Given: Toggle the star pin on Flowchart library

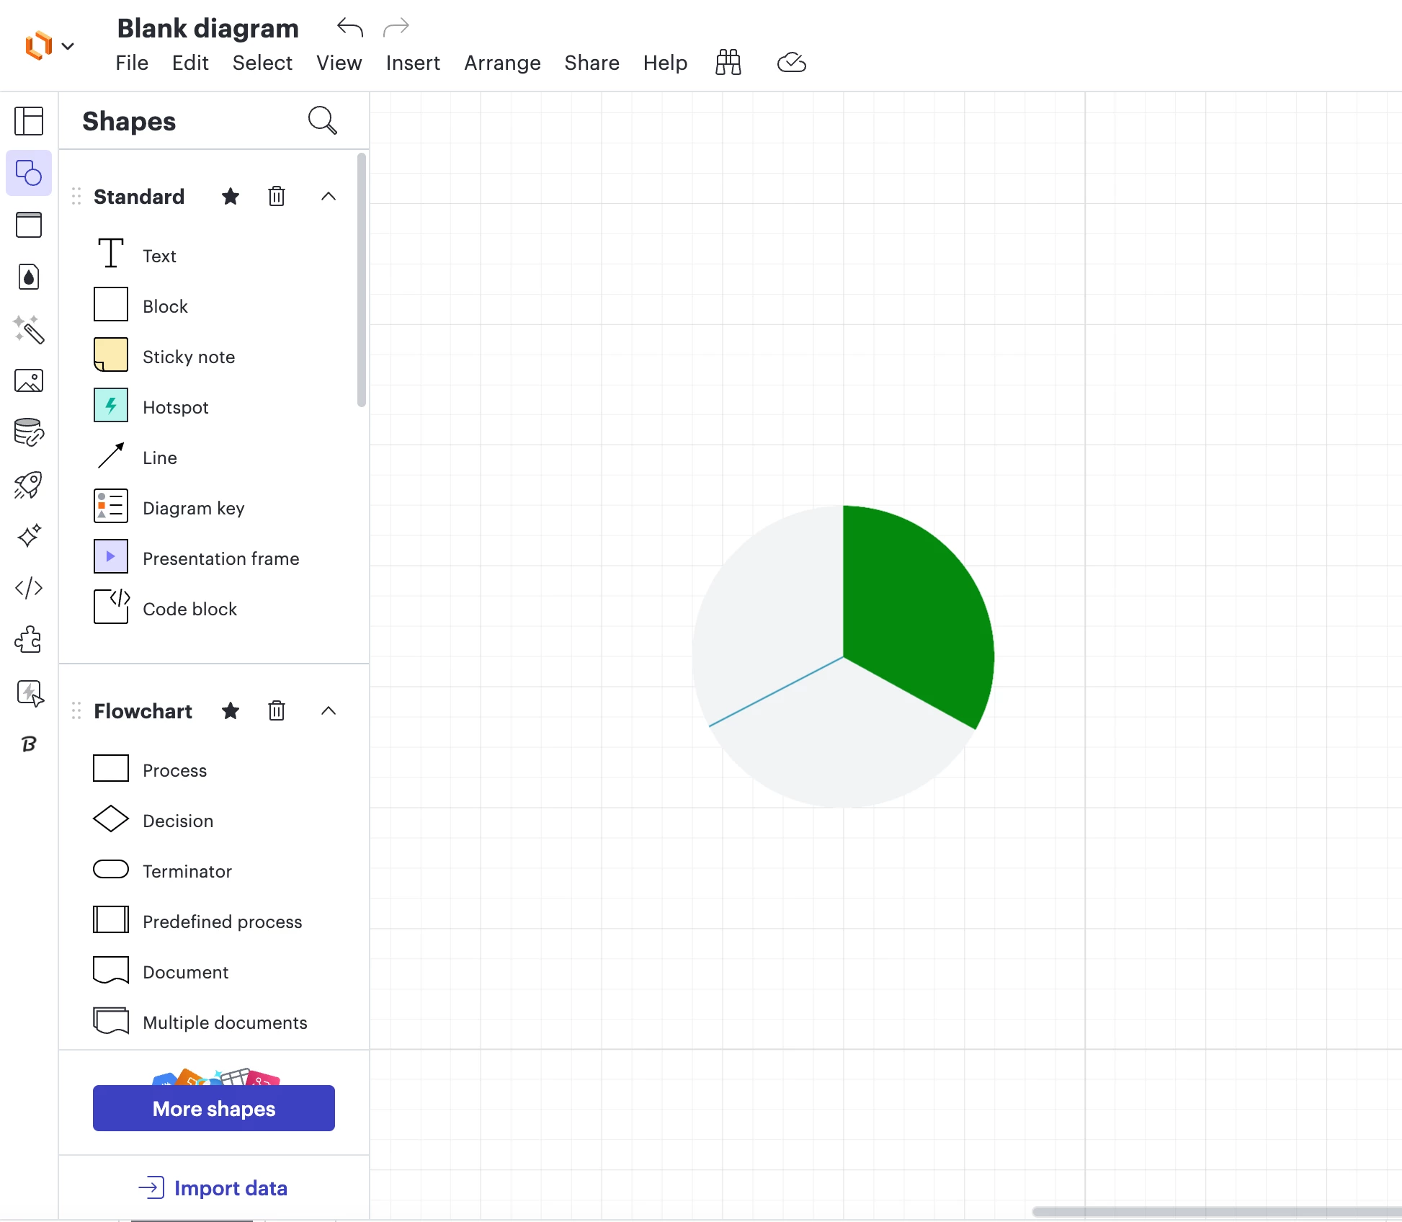Looking at the screenshot, I should click(x=231, y=711).
